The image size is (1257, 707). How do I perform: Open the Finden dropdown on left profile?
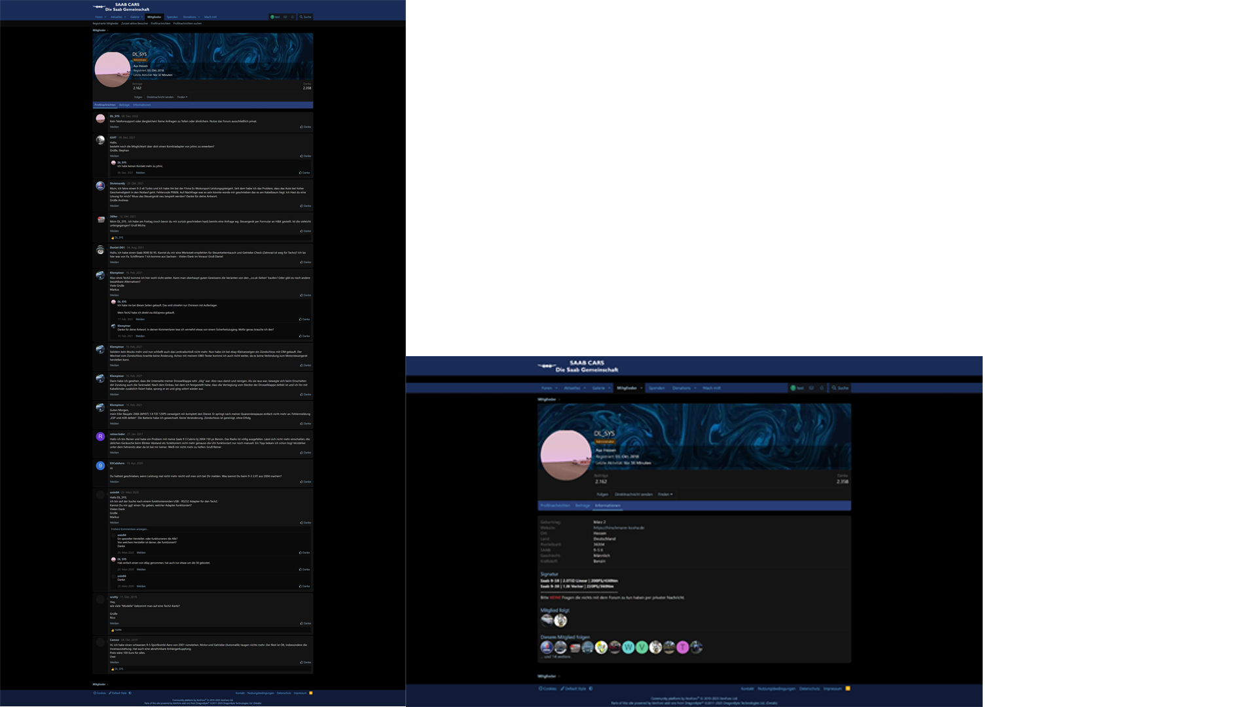[182, 97]
